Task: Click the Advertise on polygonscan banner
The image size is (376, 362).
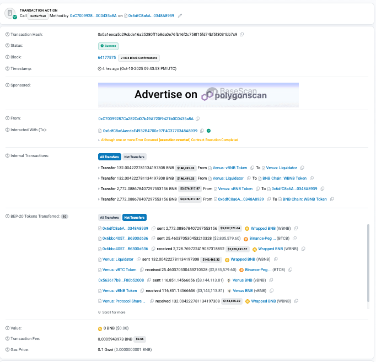Action: pyautogui.click(x=198, y=95)
